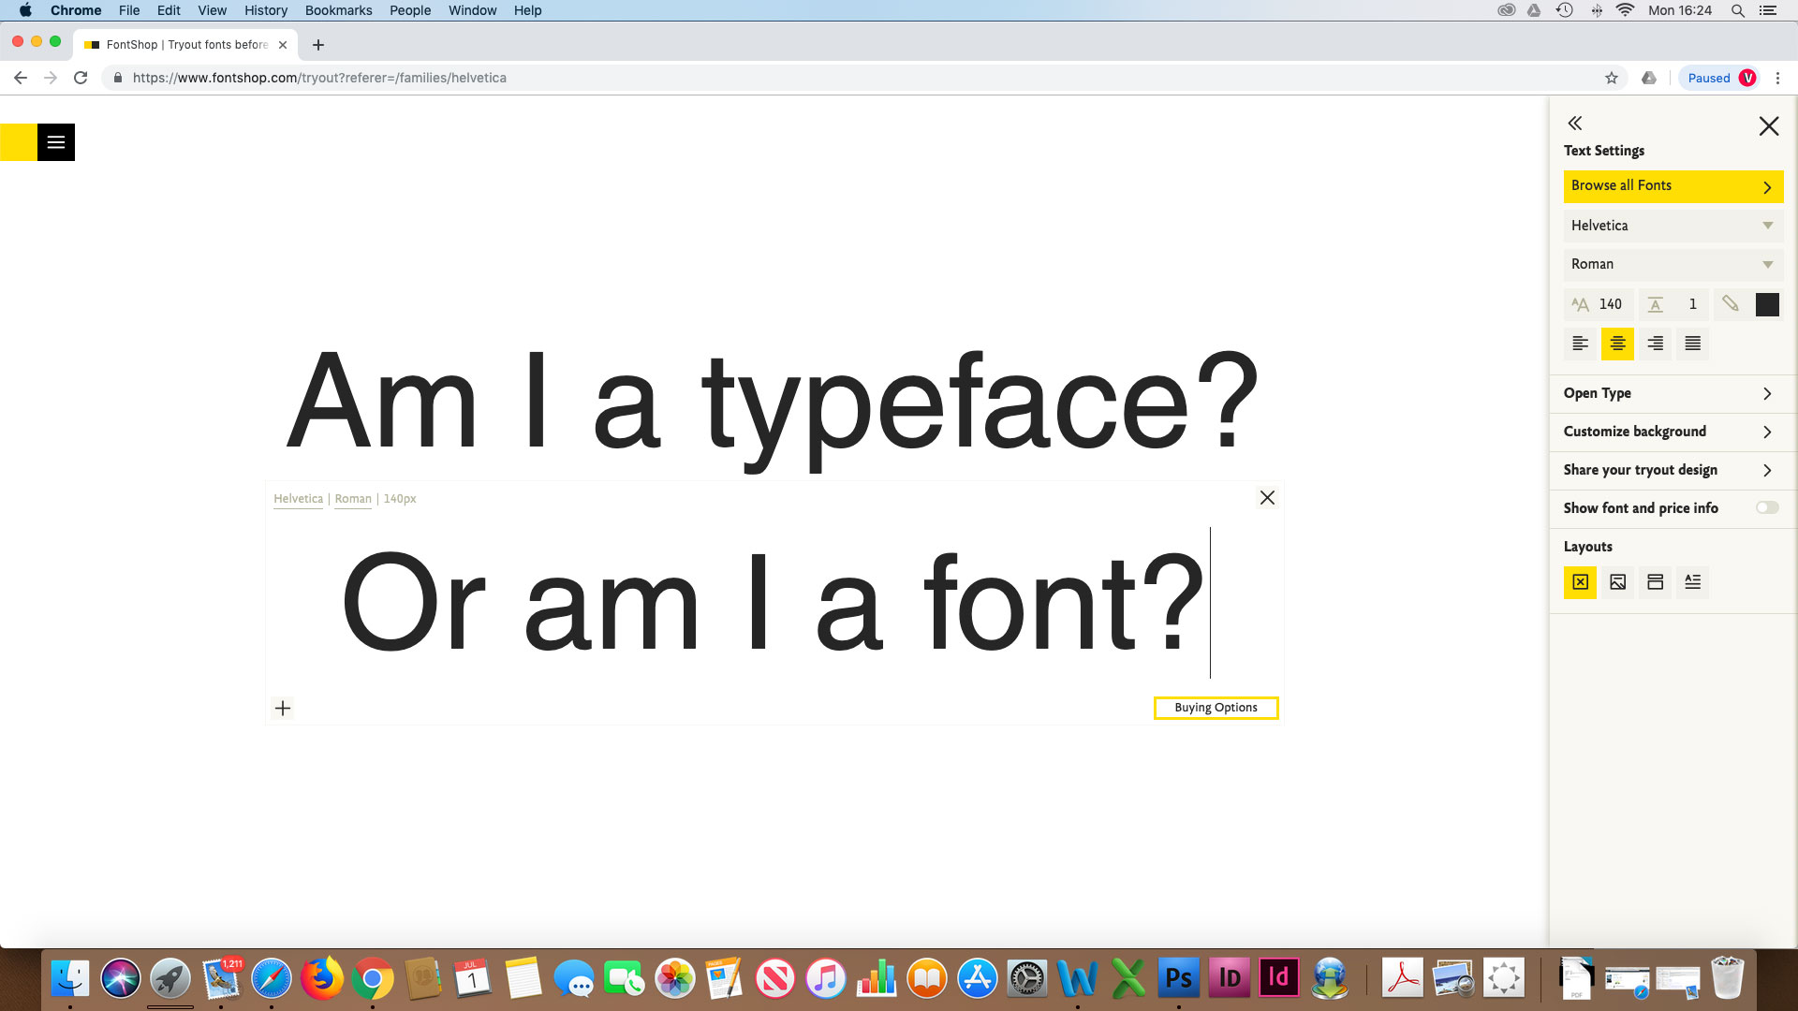
Task: Enable Show font and price info
Action: (1767, 507)
